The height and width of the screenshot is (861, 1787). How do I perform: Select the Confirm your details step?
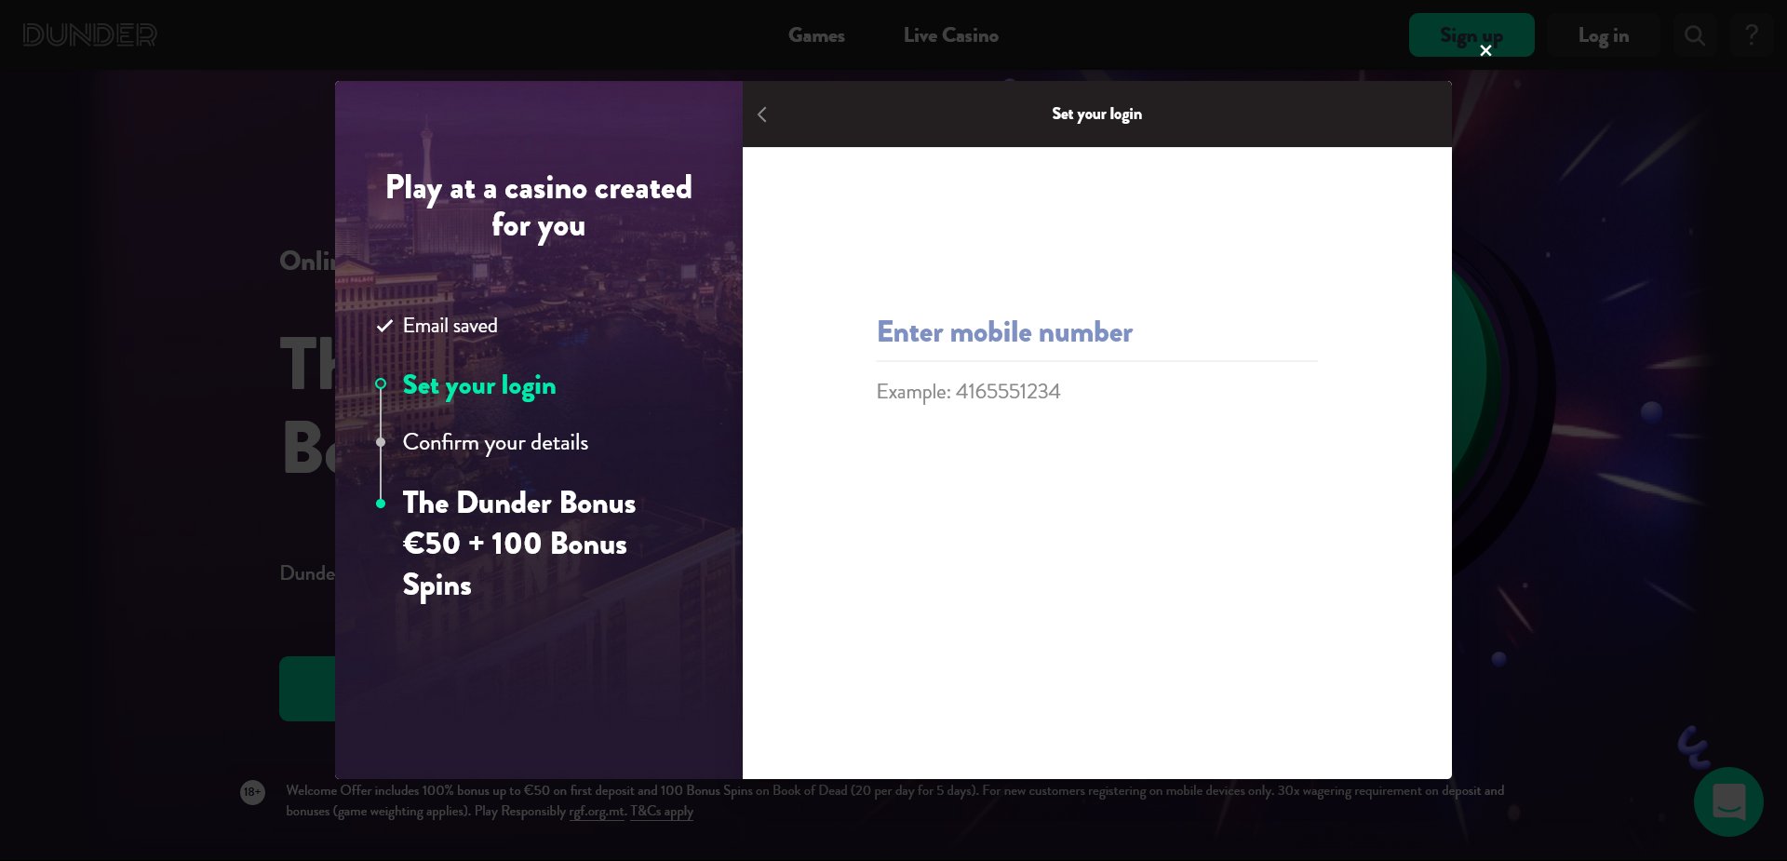coord(495,443)
